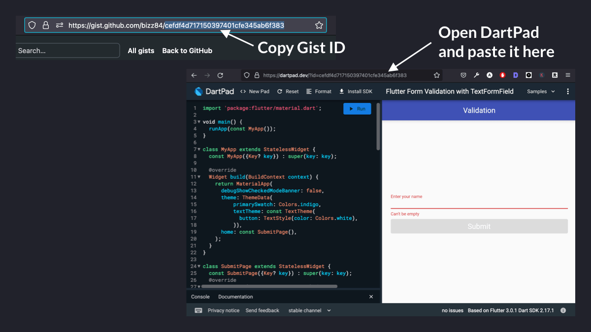Click the dartpad.dev URL in the address bar

(335, 75)
